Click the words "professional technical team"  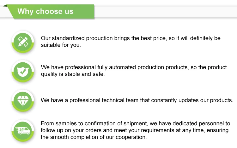coord(111,100)
